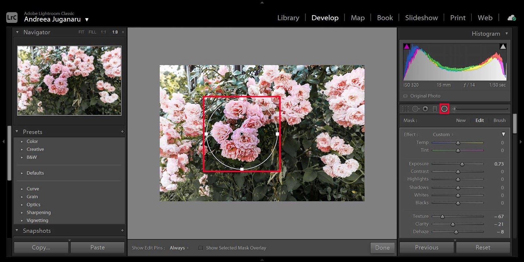The width and height of the screenshot is (524, 262).
Task: Switch to the Develop module
Action: (x=325, y=18)
